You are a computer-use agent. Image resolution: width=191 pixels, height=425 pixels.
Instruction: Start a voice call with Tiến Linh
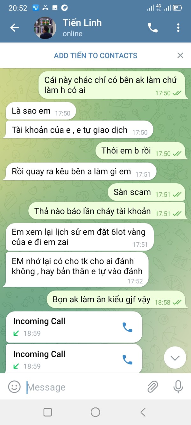(x=153, y=28)
